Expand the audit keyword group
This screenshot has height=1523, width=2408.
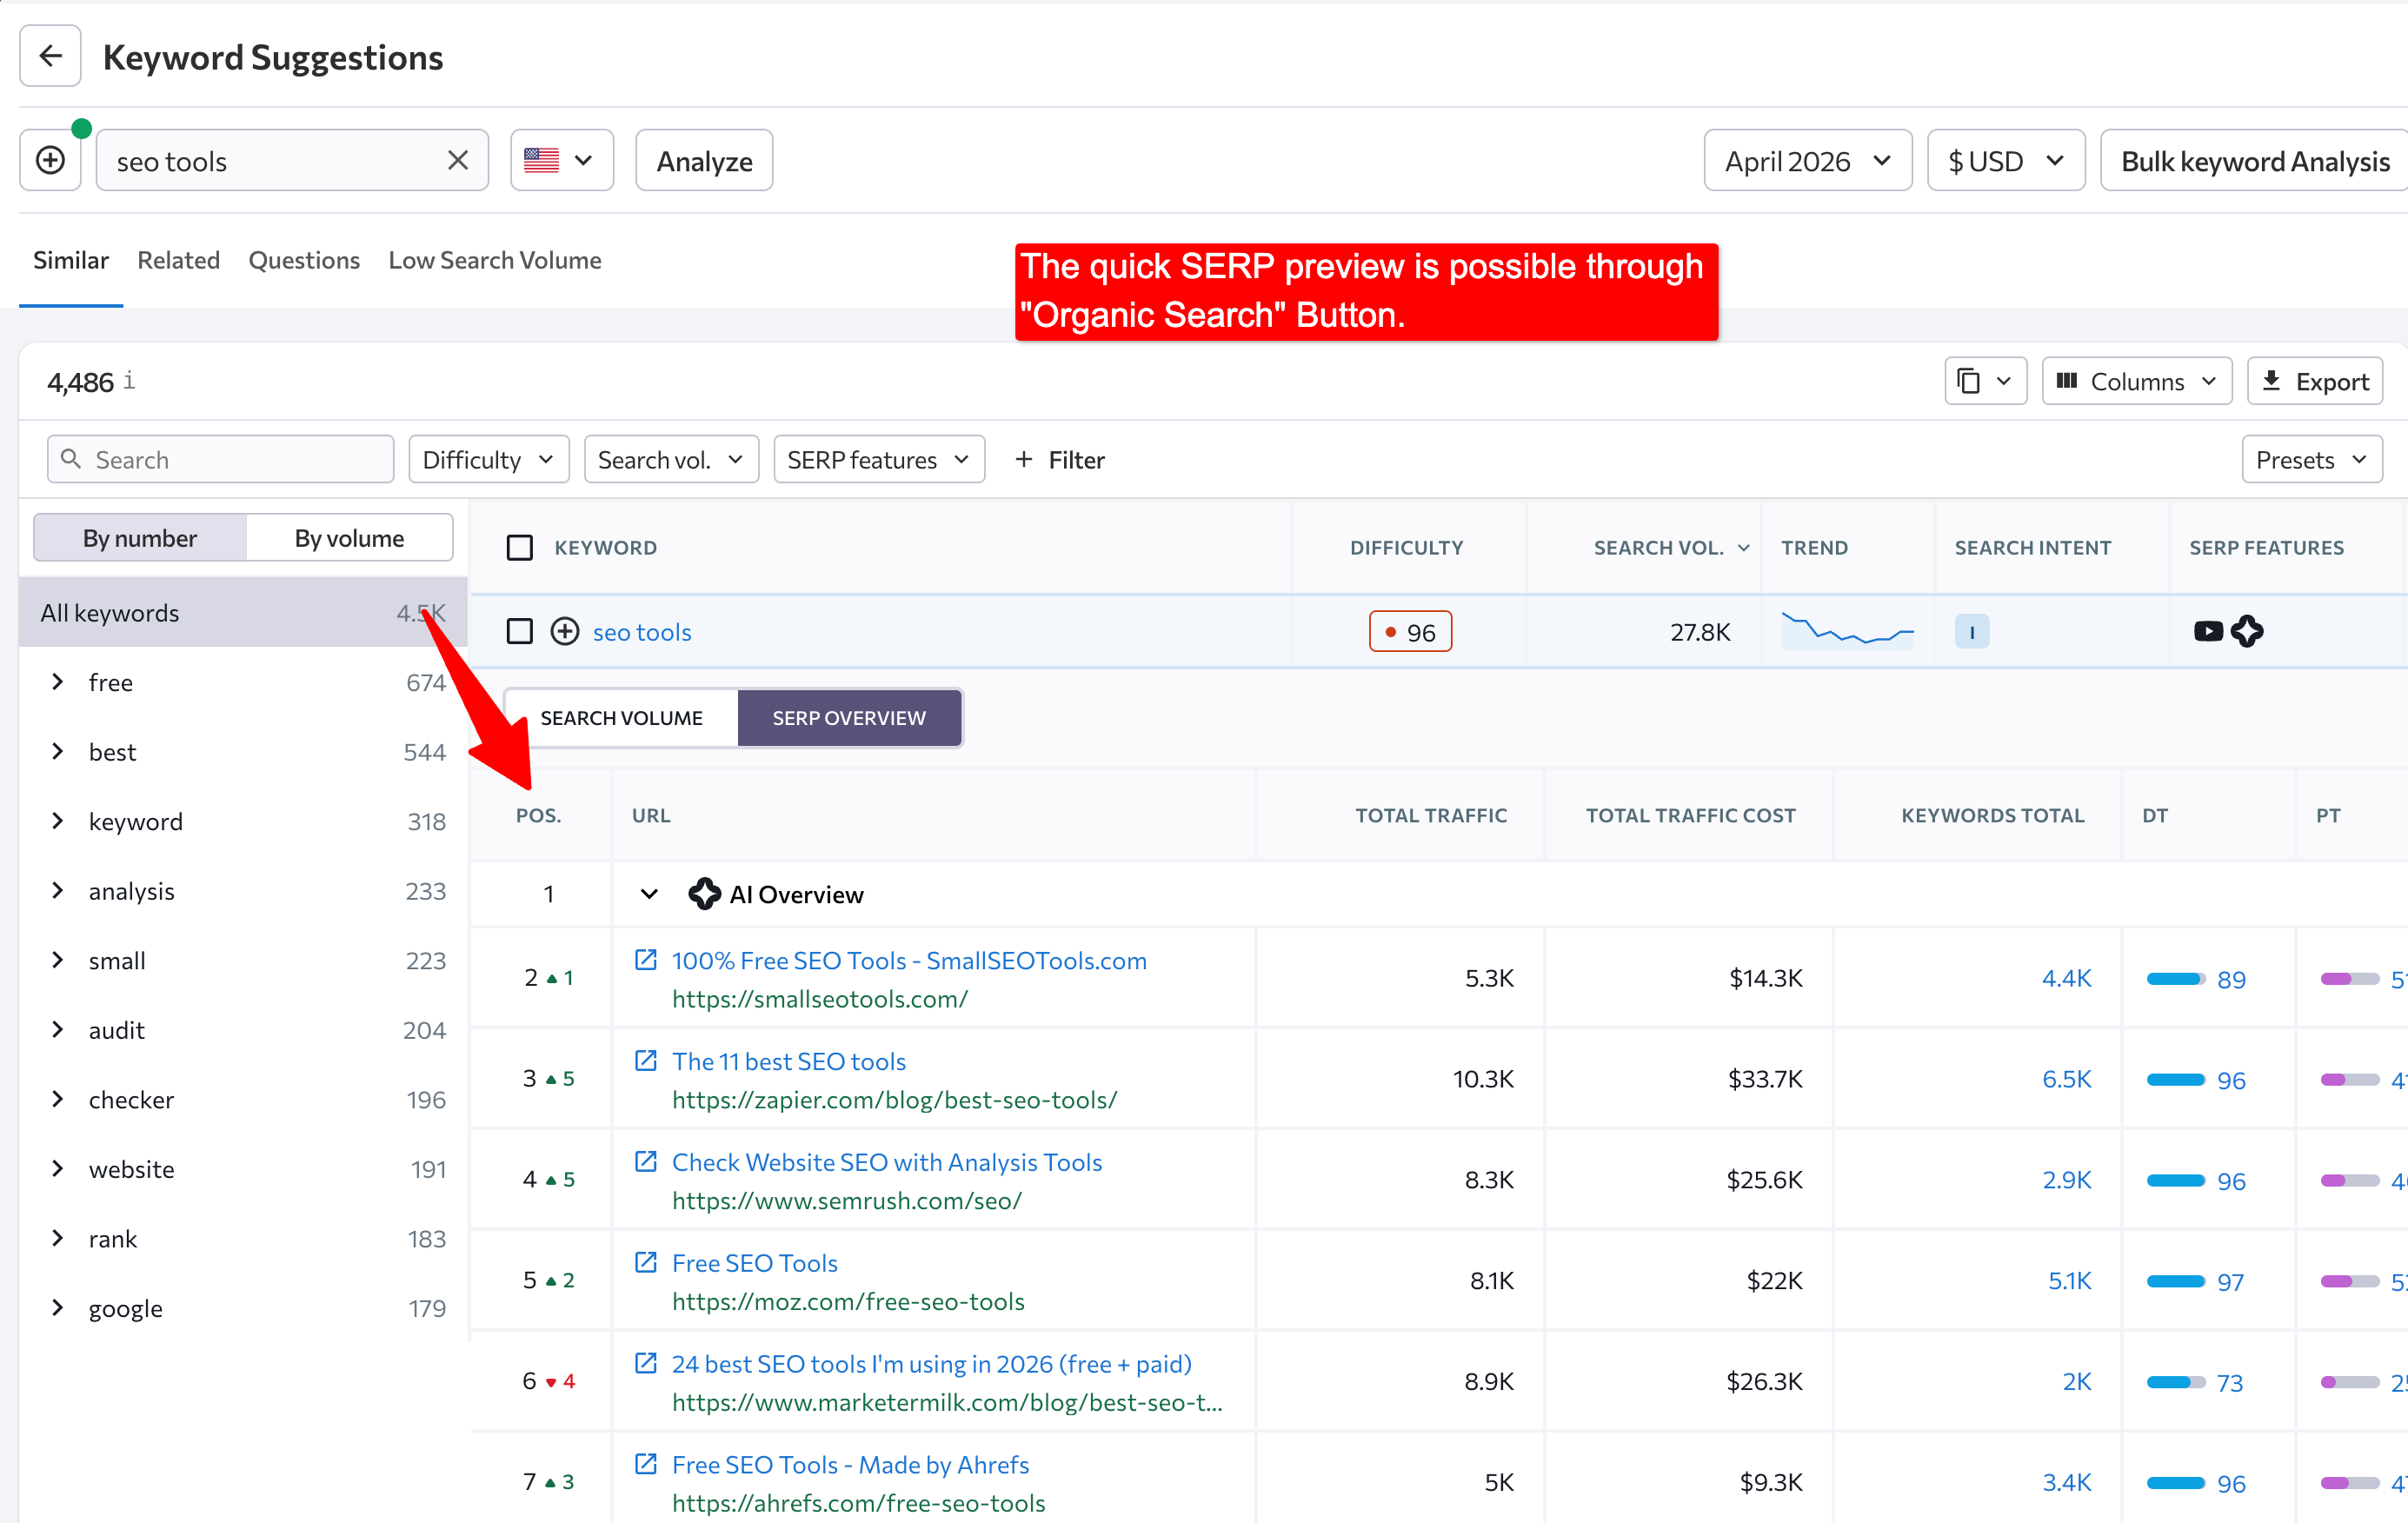[x=57, y=1029]
